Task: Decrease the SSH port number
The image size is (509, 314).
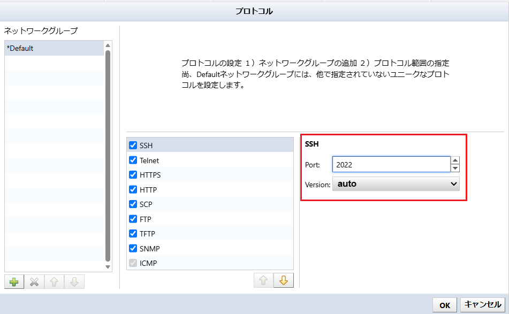Action: (455, 168)
